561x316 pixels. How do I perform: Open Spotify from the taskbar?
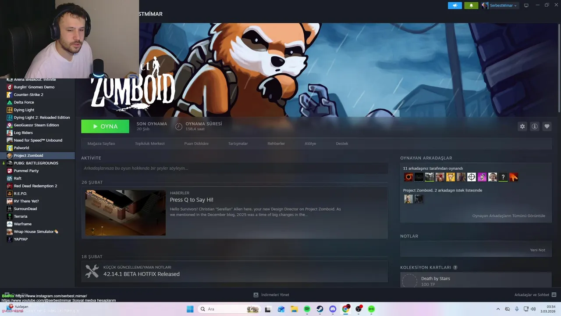(307, 309)
